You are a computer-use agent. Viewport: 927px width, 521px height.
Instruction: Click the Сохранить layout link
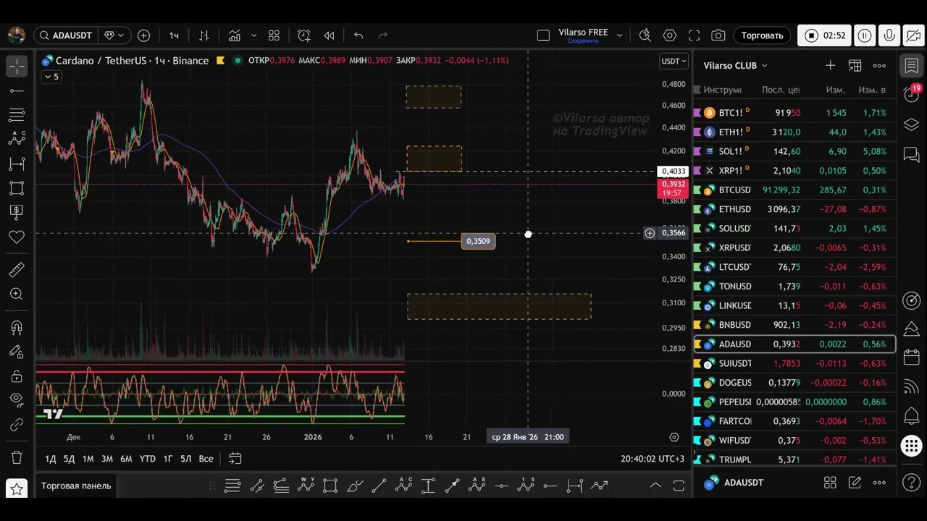[583, 41]
